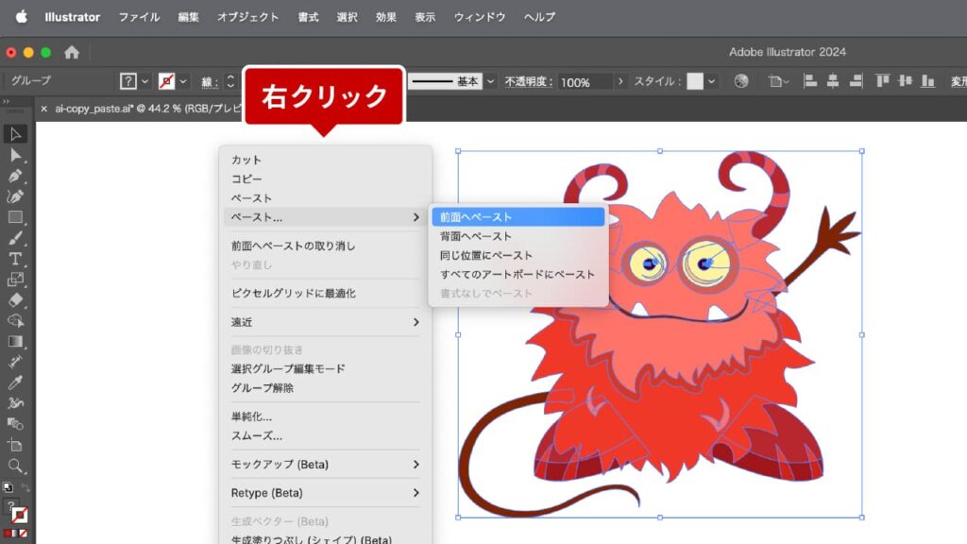
Task: Open the オブジェクト menu in menu bar
Action: coord(247,17)
